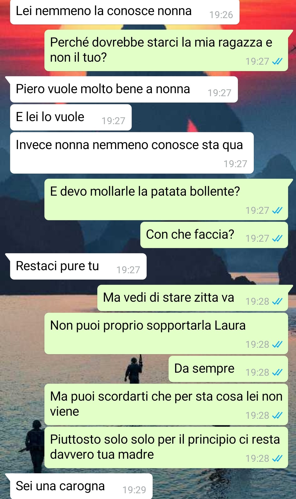Viewport: 296px width, 499px height.
Task: Tap double-check on "Ma puoi scordarti" message
Action: (x=277, y=415)
